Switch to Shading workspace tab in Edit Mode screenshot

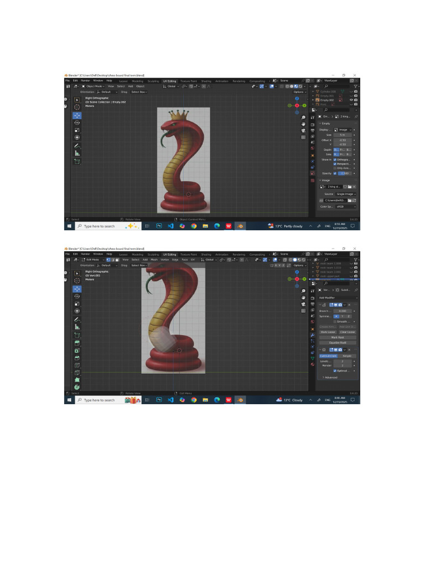206,254
